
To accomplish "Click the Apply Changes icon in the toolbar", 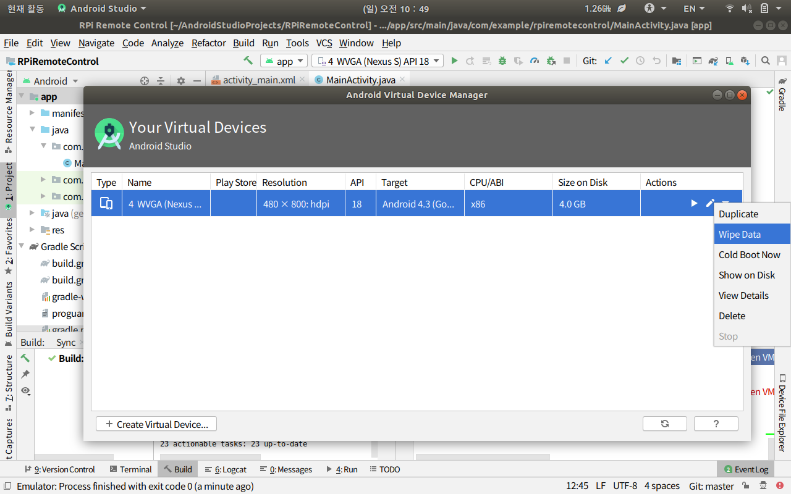I will (470, 61).
